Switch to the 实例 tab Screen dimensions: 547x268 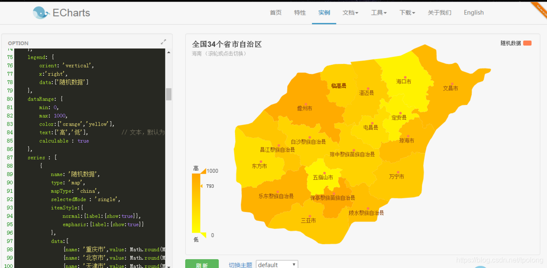click(x=324, y=13)
